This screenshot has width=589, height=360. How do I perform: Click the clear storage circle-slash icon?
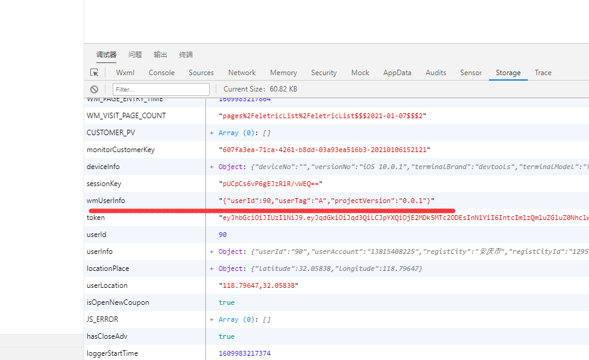coord(95,89)
